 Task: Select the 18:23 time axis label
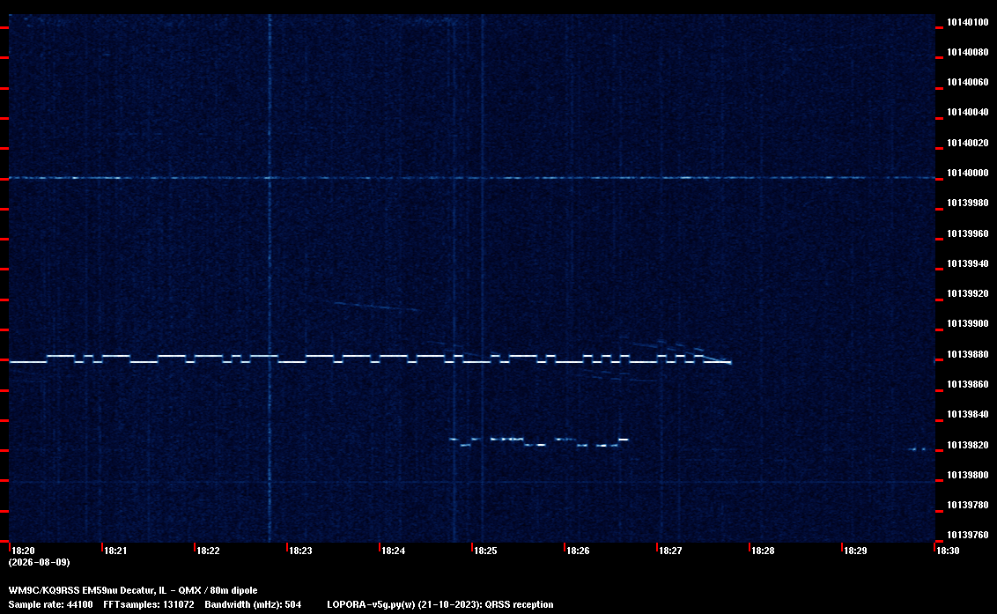[300, 551]
